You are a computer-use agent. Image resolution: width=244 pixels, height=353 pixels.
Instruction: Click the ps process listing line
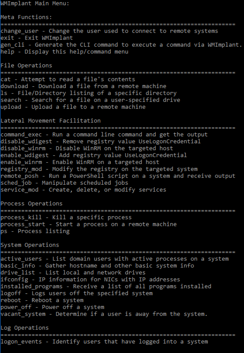click(35, 231)
